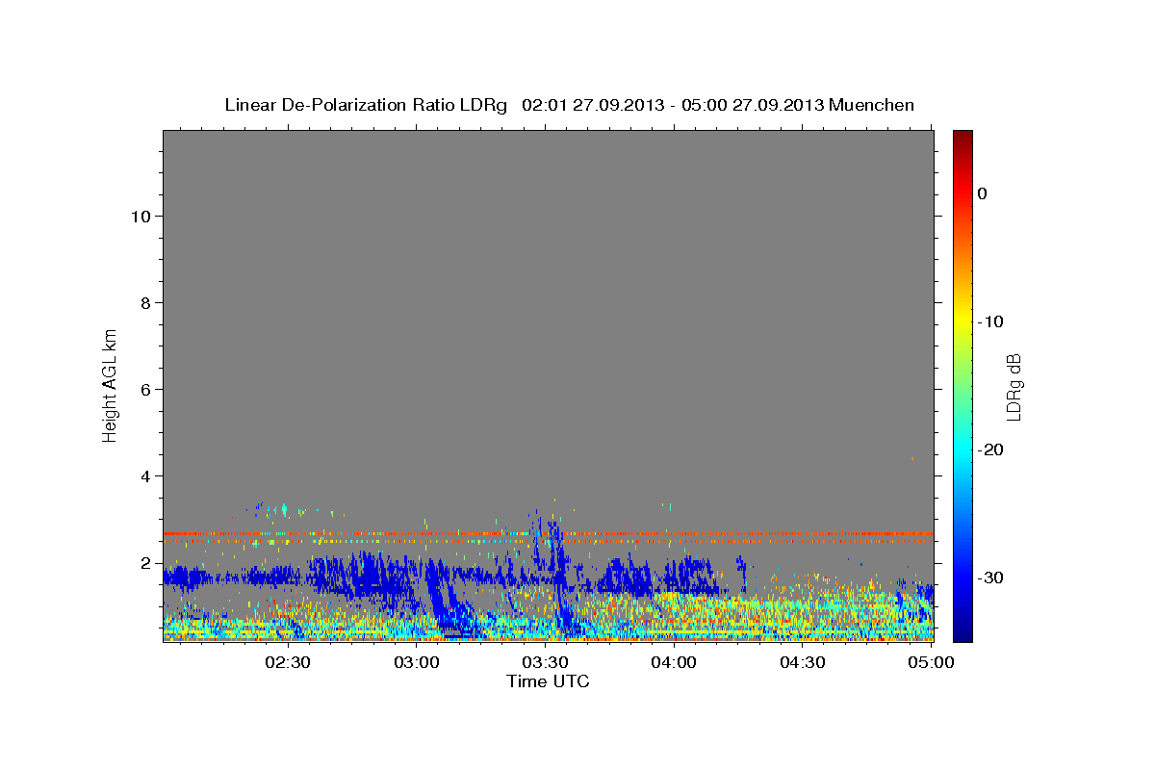Click the dark red top of colorbar

point(962,138)
